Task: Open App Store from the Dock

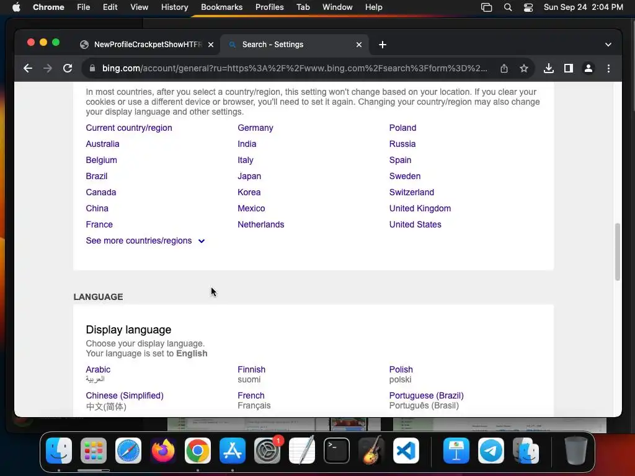Action: pyautogui.click(x=233, y=451)
